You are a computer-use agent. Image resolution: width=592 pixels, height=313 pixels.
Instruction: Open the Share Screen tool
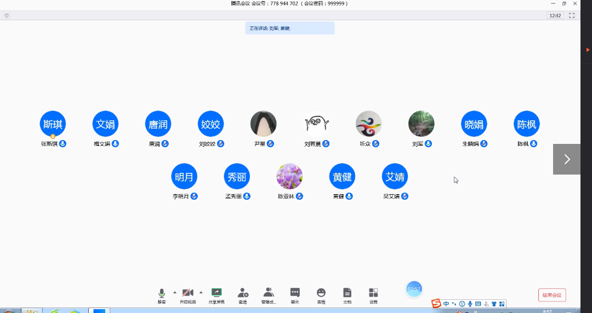pyautogui.click(x=217, y=294)
